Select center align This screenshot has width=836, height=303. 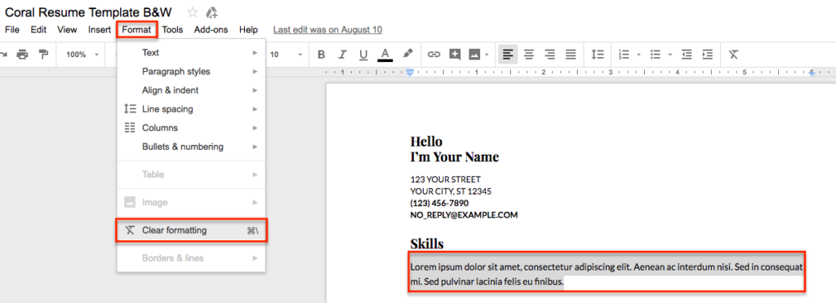coord(529,55)
